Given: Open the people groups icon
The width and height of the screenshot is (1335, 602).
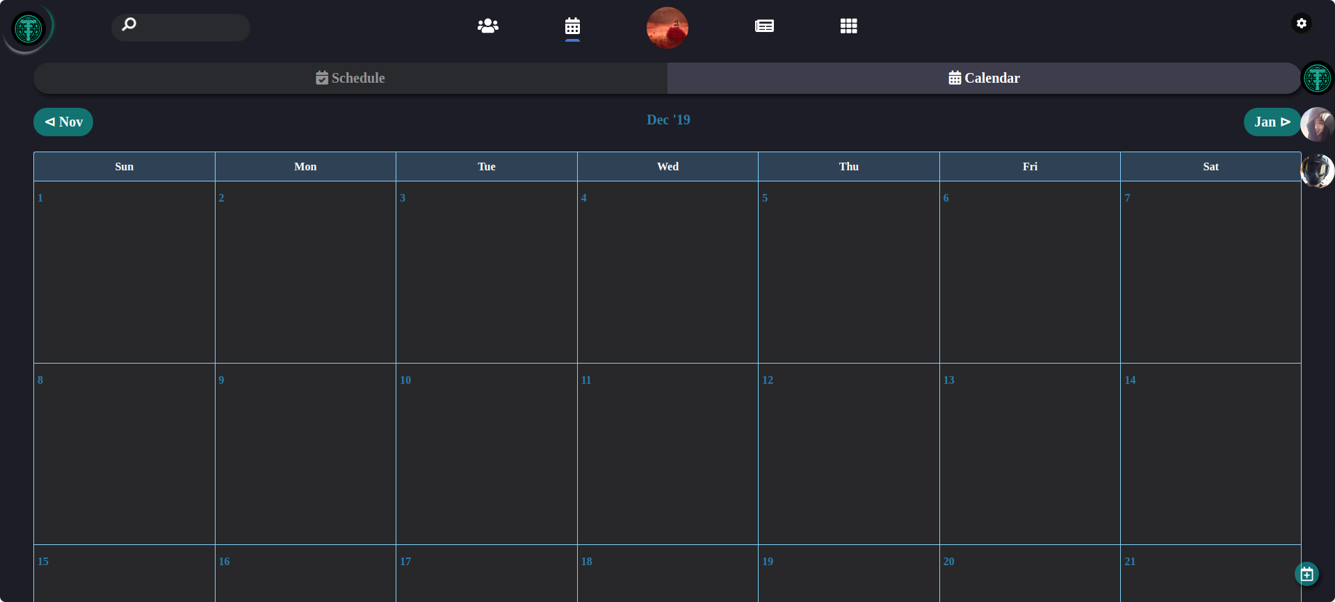Looking at the screenshot, I should tap(488, 26).
